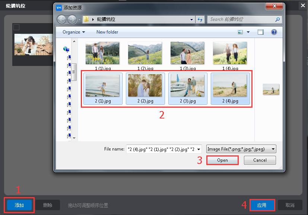
Task: Open the address bar dropdown arrow
Action: point(191,19)
